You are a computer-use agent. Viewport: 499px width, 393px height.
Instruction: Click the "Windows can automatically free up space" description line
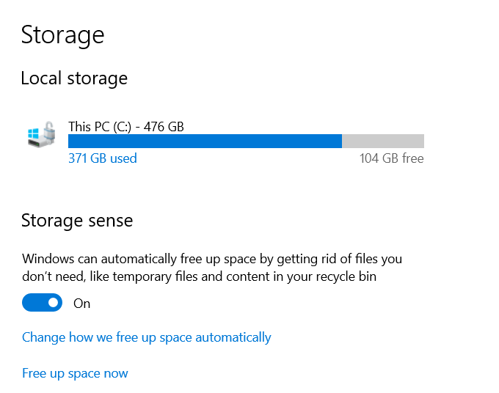click(212, 259)
